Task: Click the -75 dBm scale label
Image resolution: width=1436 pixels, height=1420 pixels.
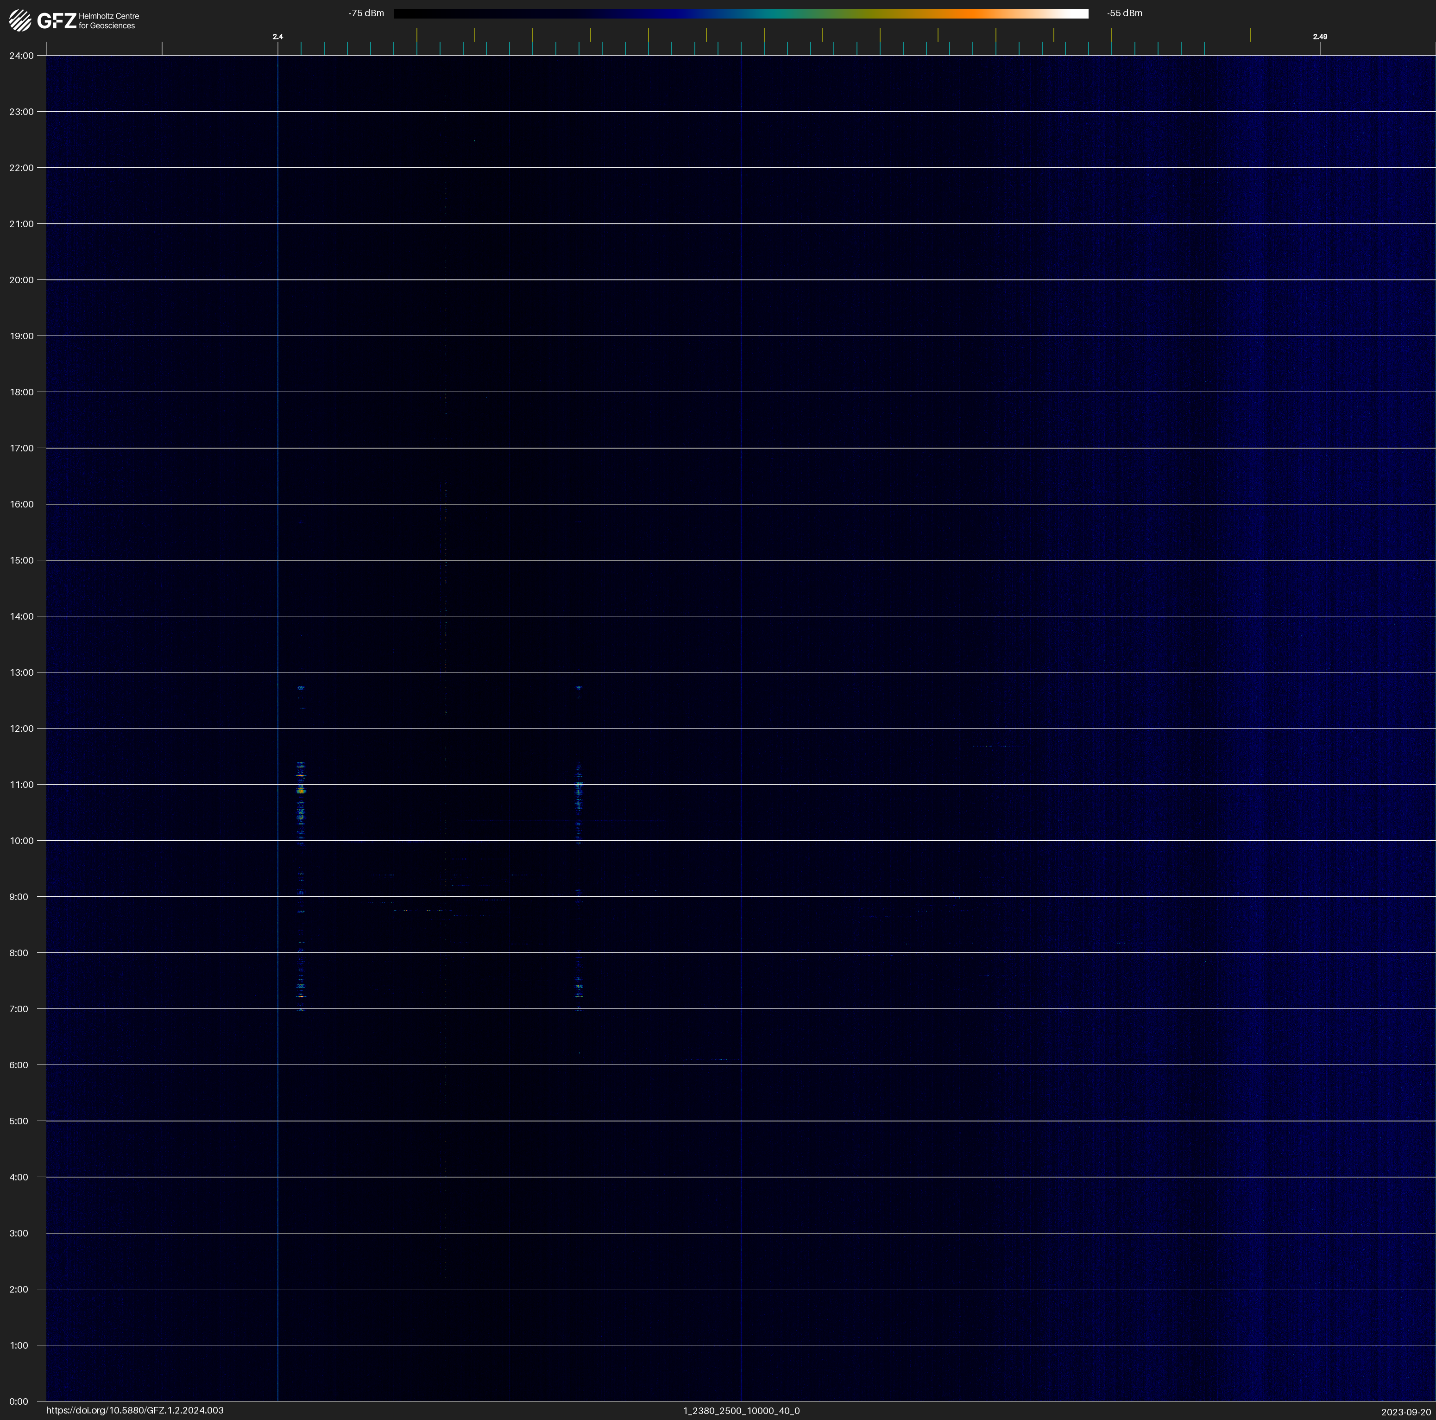Action: (x=366, y=13)
